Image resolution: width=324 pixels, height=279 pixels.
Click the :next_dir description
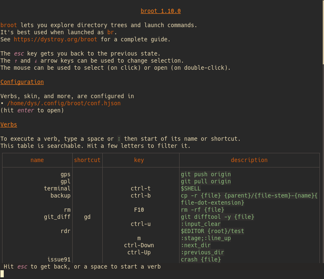[196, 245]
